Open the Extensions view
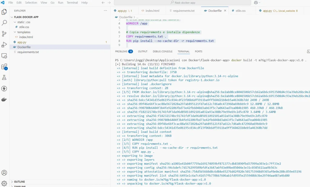The image size is (310, 187). pyautogui.click(x=4, y=67)
